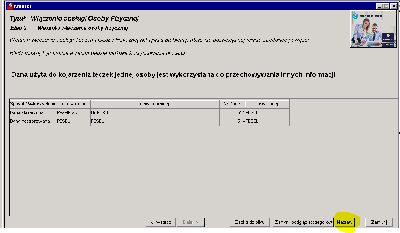Click Opis Danej PESEL in Dana skojarzona row
Screen dimensions: 400x233
(x=267, y=112)
